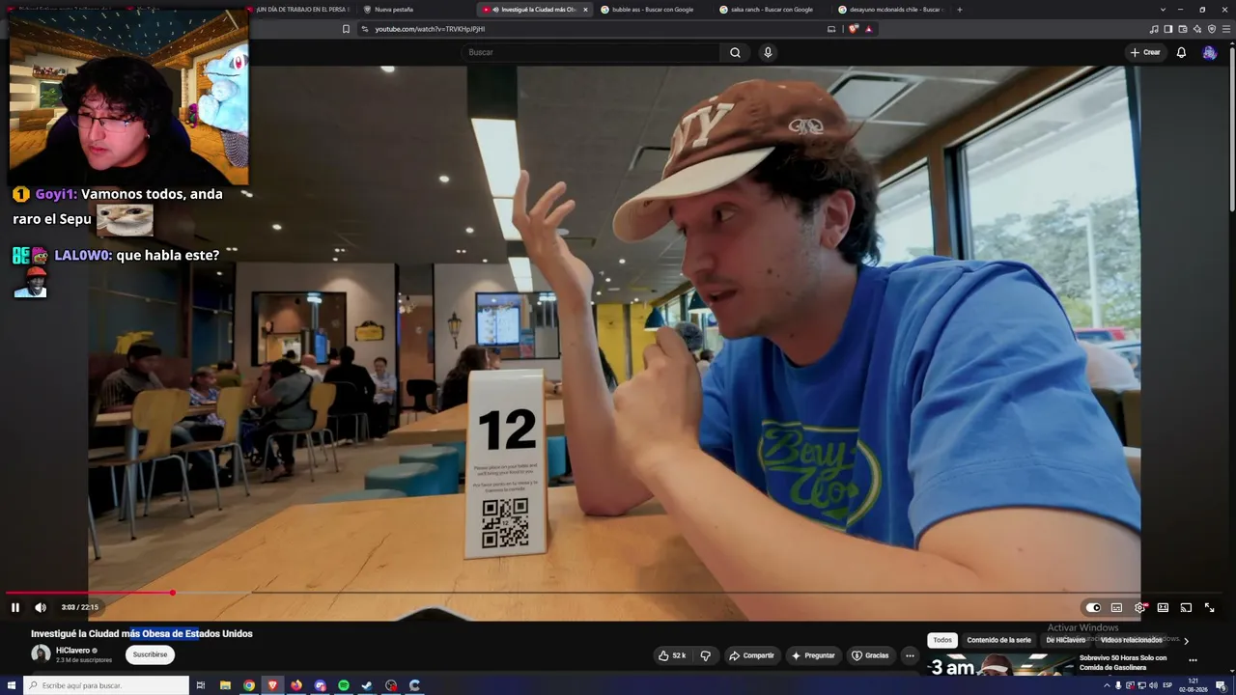Enter fullscreen mode in the player
Viewport: 1236px width, 695px height.
click(1209, 607)
